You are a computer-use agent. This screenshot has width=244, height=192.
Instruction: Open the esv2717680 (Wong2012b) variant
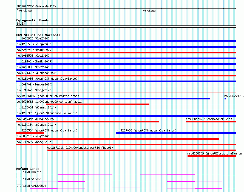[126, 145]
